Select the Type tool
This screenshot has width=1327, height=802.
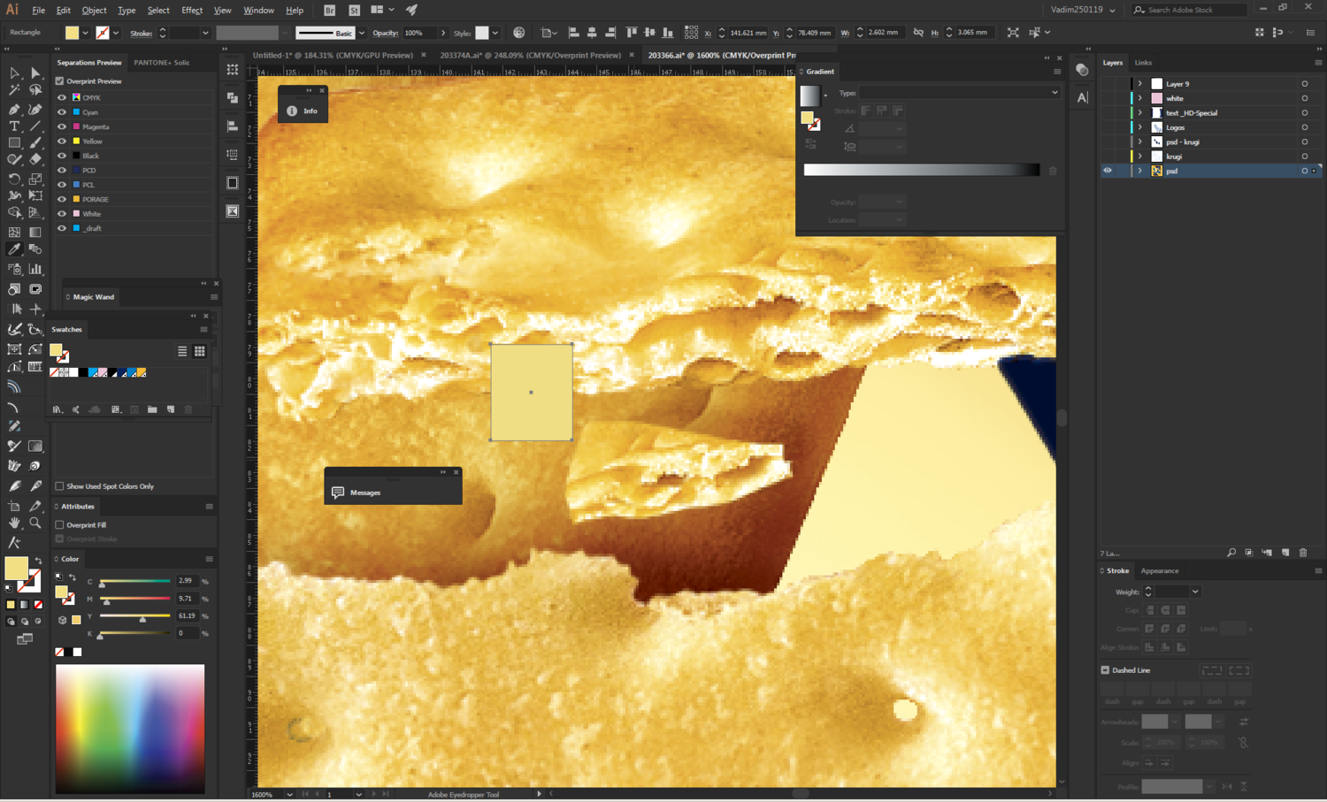[x=14, y=126]
